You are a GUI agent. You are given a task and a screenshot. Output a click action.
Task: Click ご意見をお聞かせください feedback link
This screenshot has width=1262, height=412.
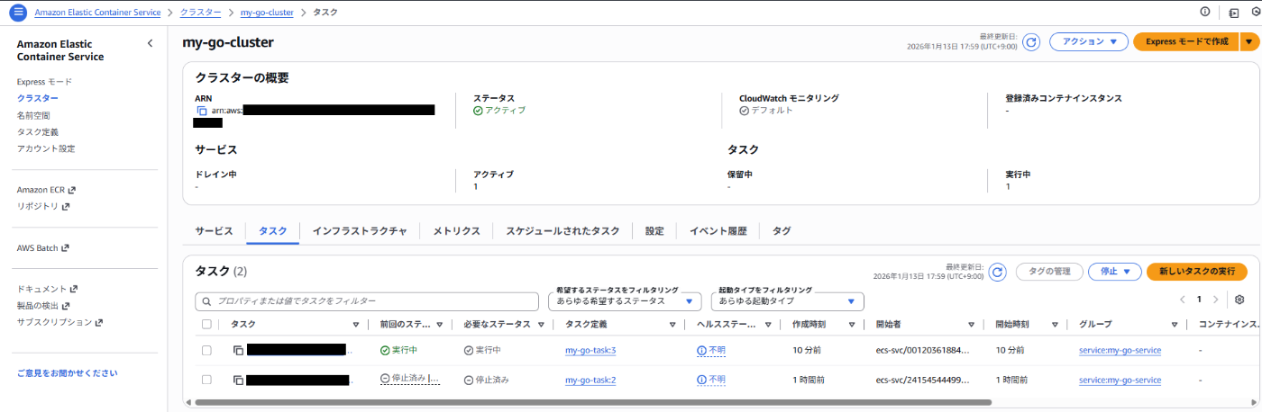68,372
